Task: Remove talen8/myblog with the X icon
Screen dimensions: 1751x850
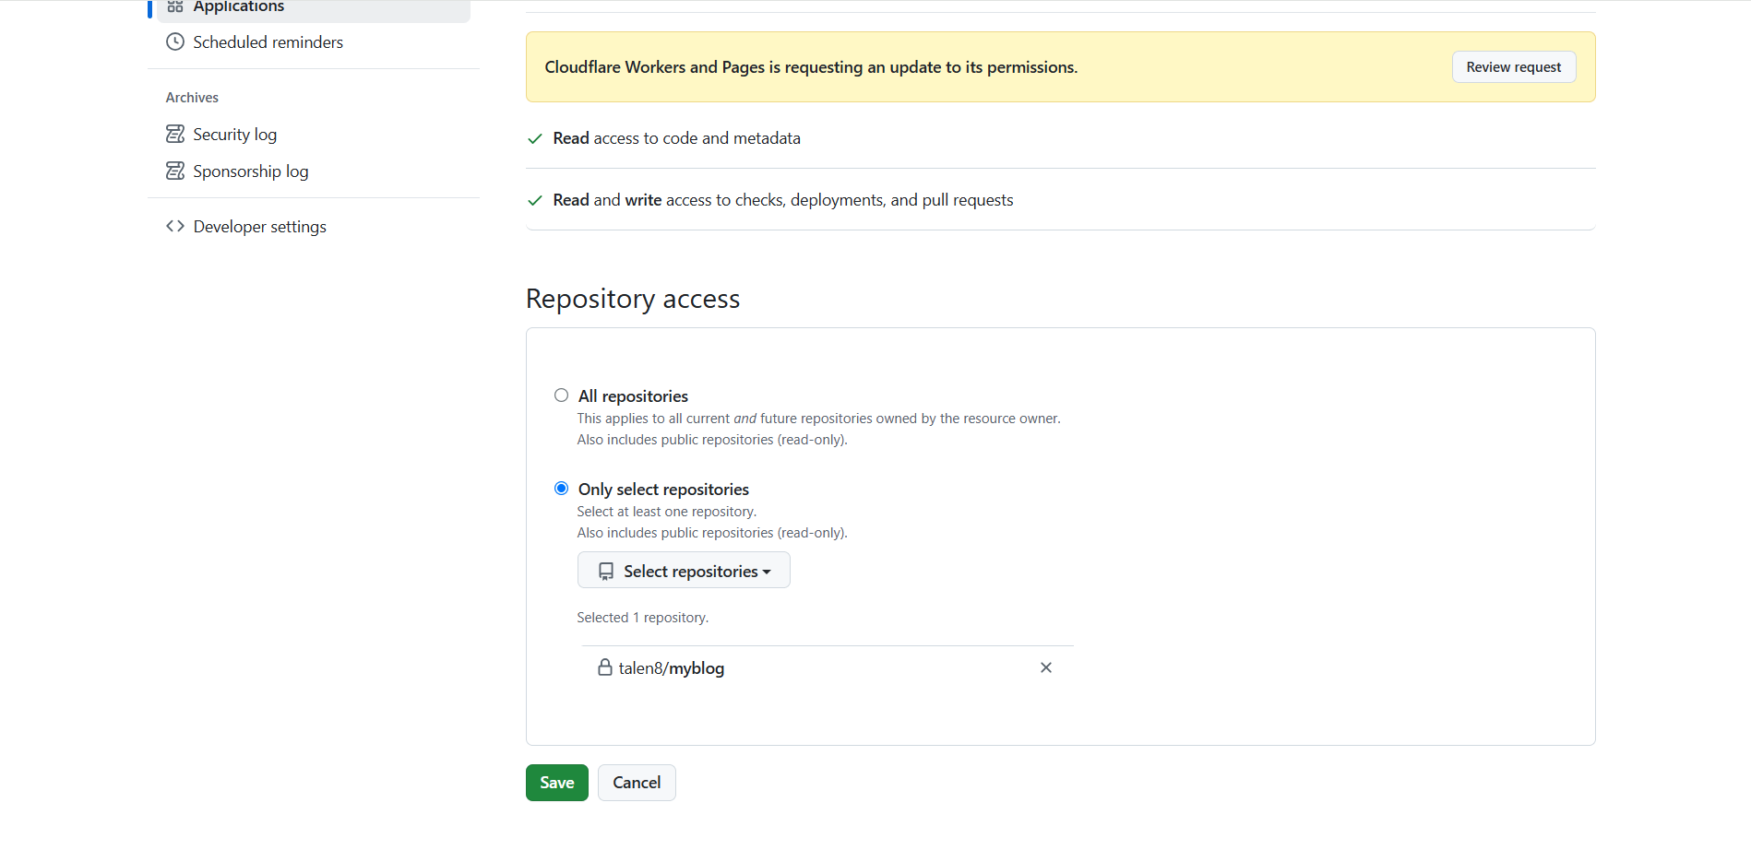Action: click(x=1046, y=667)
